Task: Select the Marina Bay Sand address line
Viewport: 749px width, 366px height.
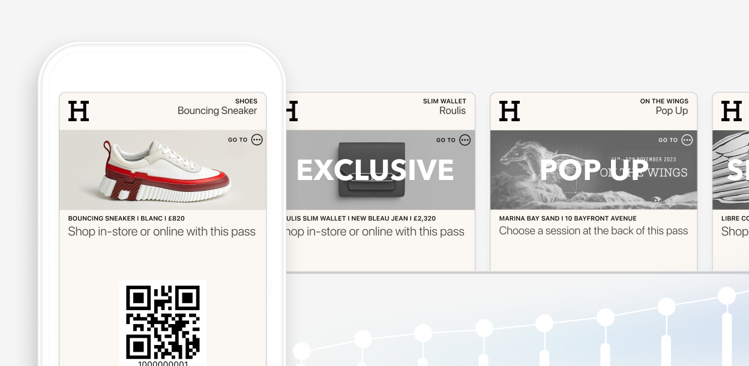Action: [568, 218]
